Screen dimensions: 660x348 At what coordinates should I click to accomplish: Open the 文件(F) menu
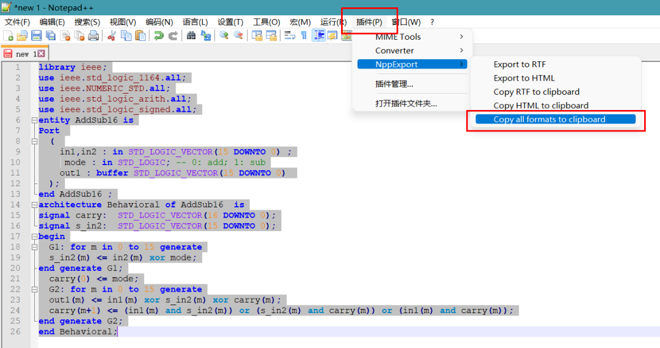17,22
